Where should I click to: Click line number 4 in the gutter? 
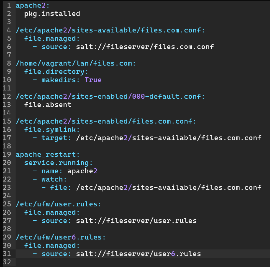point(9,30)
